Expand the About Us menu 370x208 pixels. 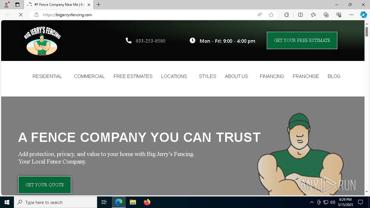click(x=236, y=76)
